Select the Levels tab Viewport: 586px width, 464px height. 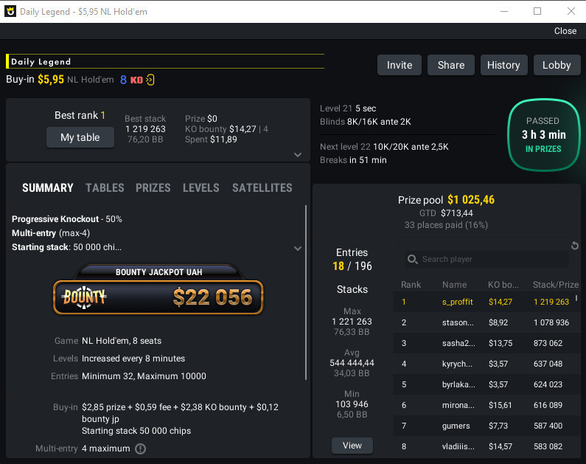(x=201, y=188)
